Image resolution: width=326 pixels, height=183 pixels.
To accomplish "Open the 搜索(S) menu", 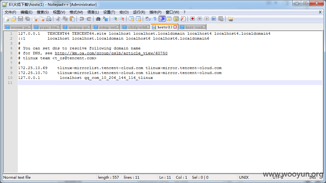I will tap(43, 12).
